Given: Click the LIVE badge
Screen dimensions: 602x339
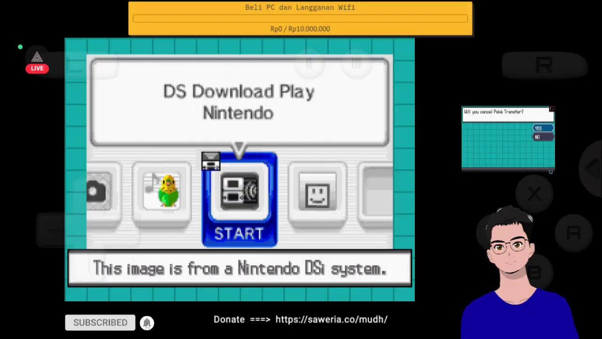Looking at the screenshot, I should [x=37, y=68].
